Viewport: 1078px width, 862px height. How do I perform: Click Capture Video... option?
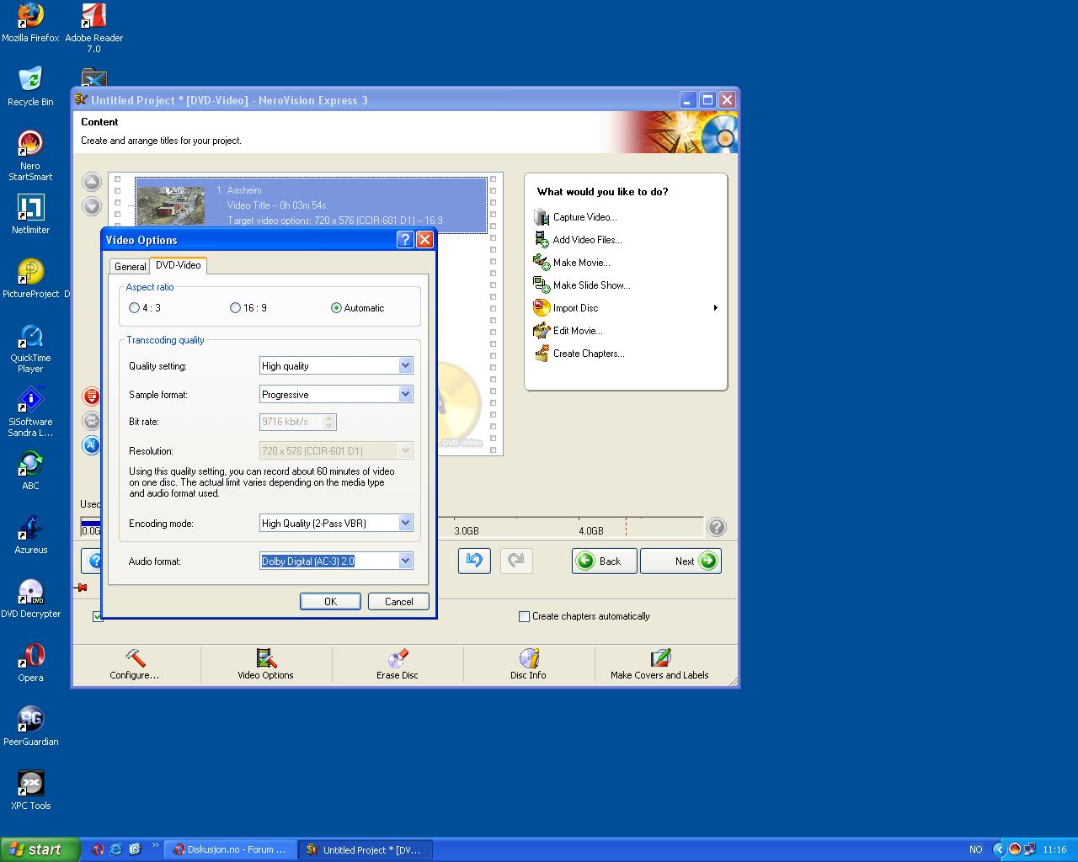coord(584,217)
